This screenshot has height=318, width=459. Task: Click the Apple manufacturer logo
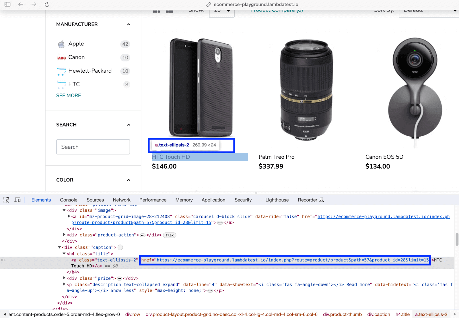coord(61,44)
